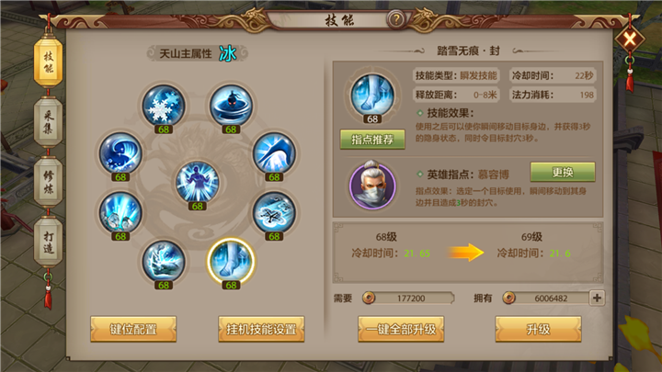Switch to the 采集 lantern tab
Viewport: 662px width, 372px height.
(x=48, y=122)
